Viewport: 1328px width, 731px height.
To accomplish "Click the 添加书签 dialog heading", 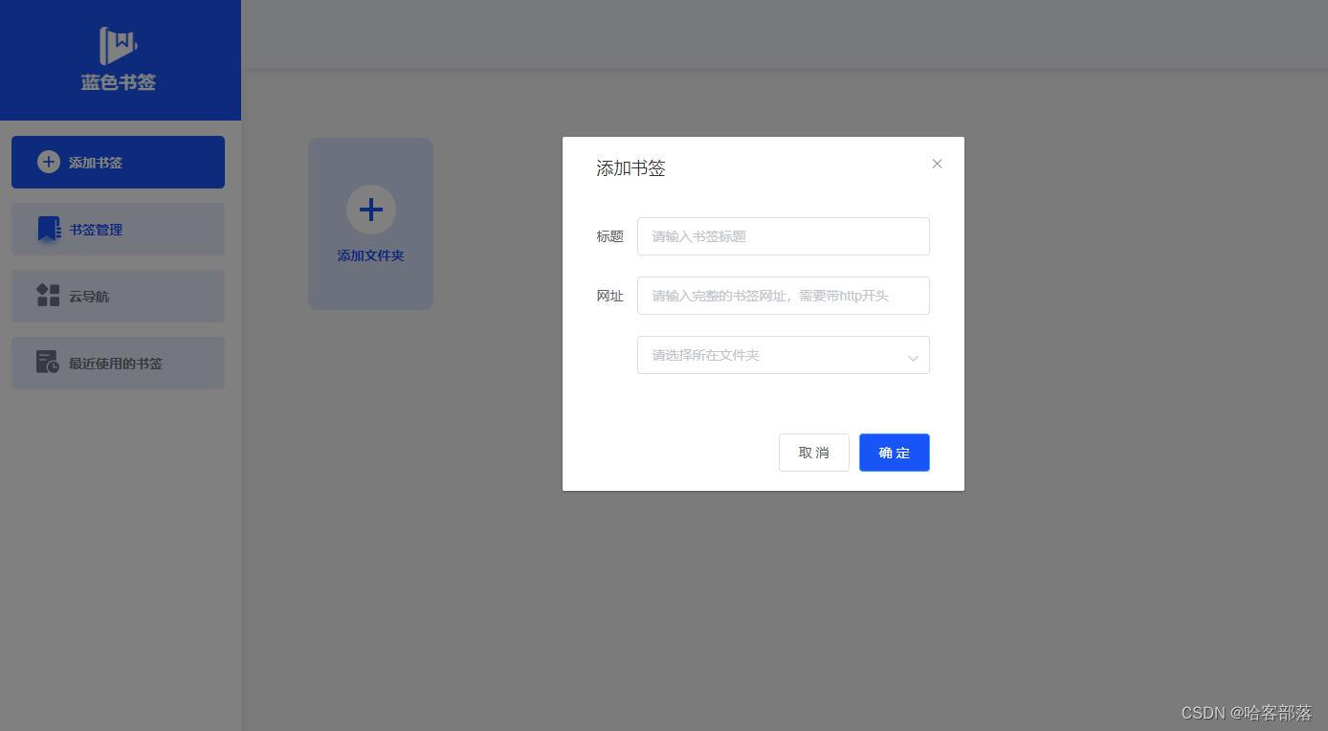I will click(631, 168).
